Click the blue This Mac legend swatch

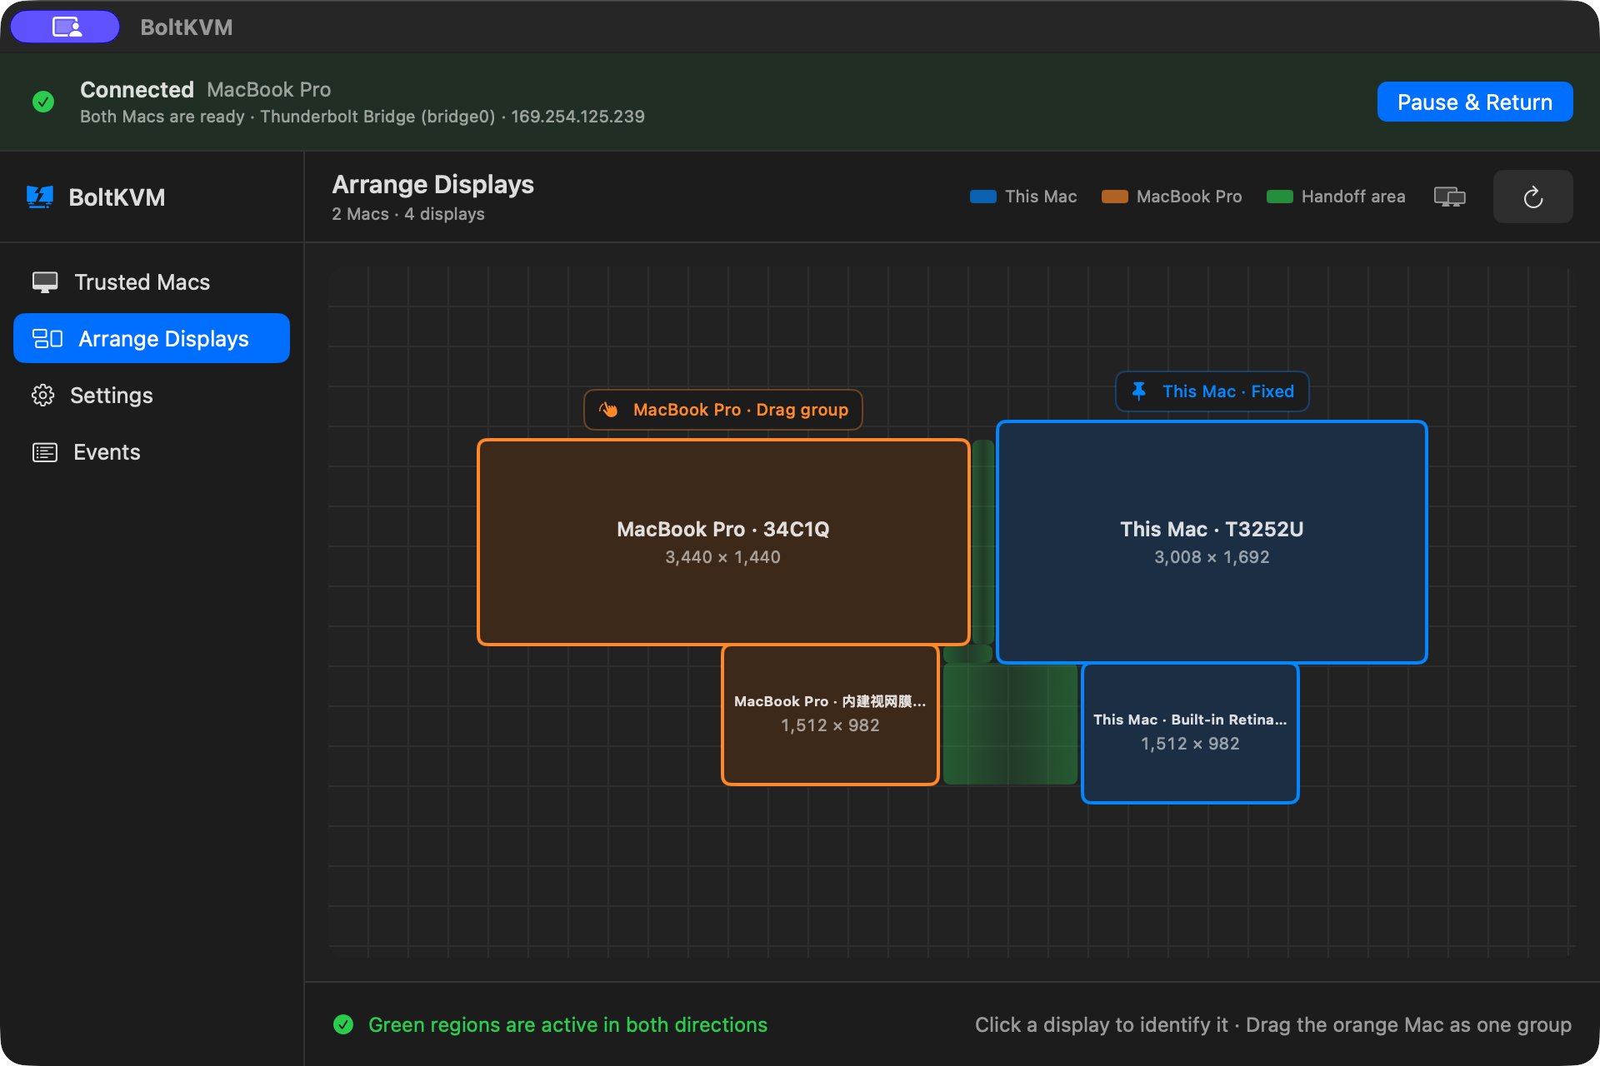coord(983,197)
